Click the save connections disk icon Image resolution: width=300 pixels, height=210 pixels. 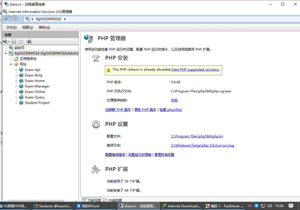coord(14,42)
